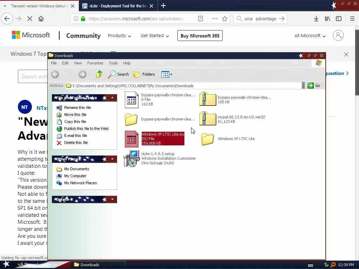Click Firefox search box with 'uine advantage'
The height and width of the screenshot is (269, 359).
[x=260, y=19]
